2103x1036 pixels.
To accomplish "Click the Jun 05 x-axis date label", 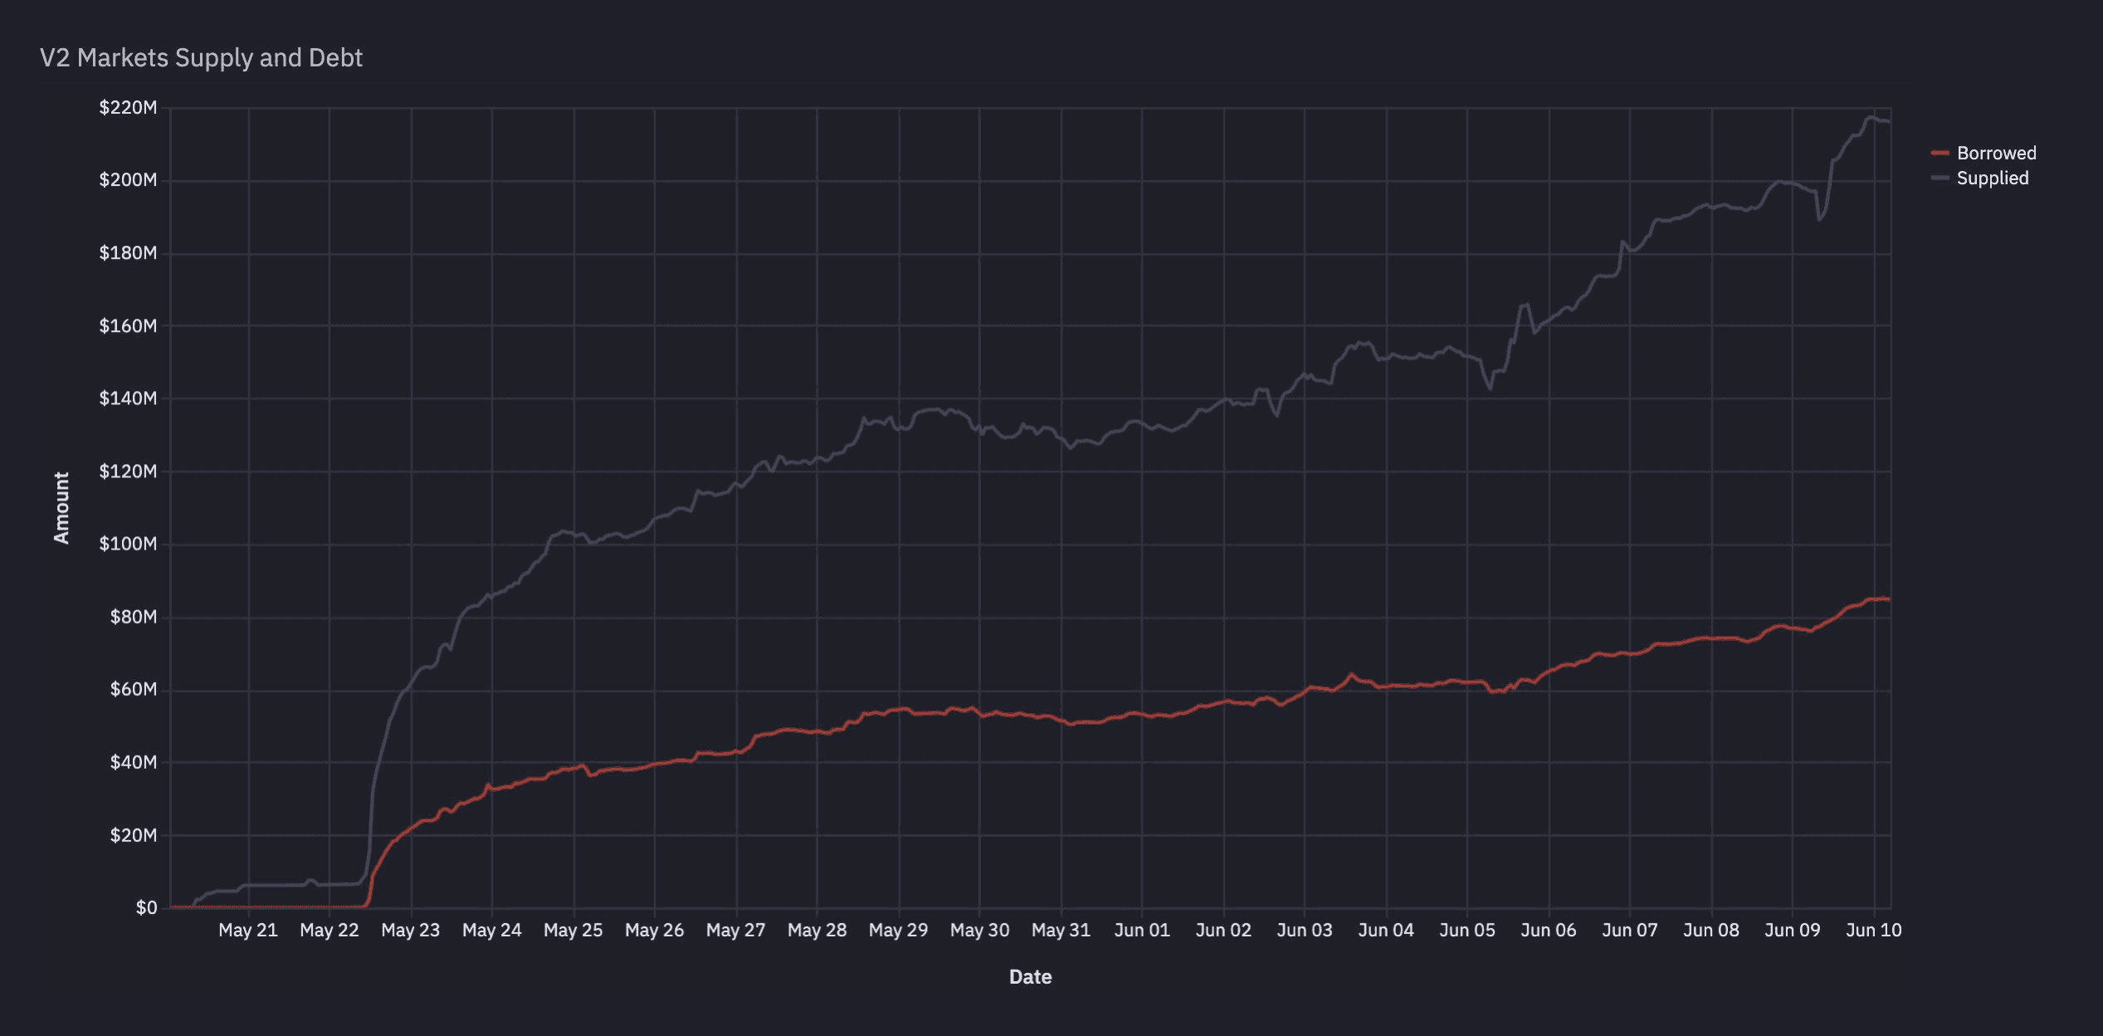I will click(x=1466, y=930).
